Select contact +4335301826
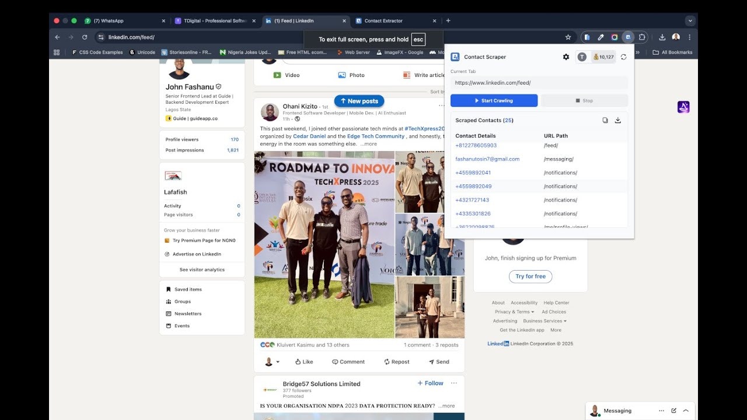This screenshot has width=747, height=420. (x=473, y=213)
